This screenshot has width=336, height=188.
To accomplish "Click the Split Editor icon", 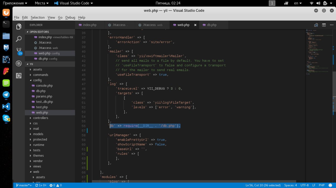I will (324, 25).
